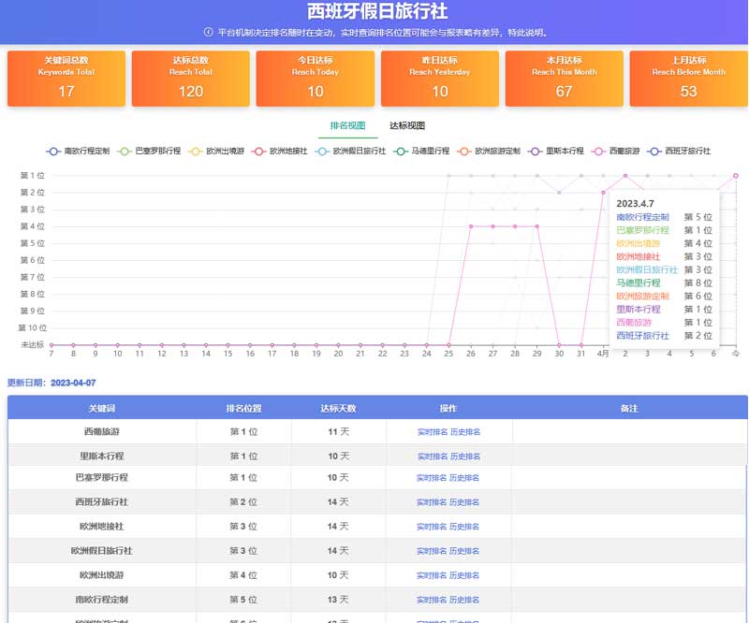Hide the 巴塞罗那行程 series in legend

(125, 151)
